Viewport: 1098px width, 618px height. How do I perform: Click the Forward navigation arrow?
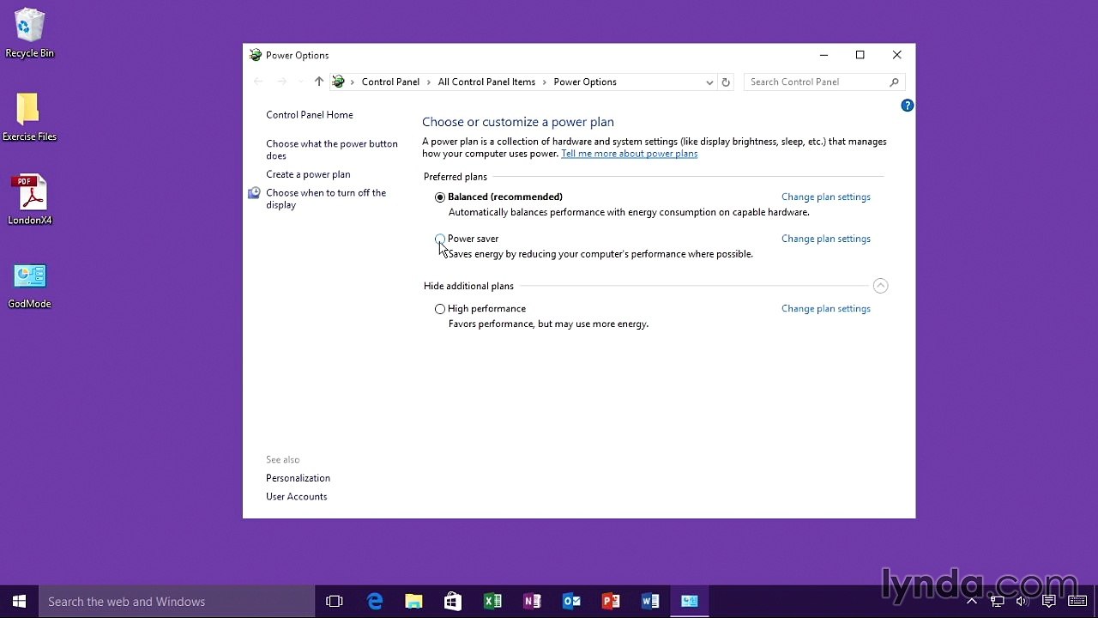coord(281,82)
